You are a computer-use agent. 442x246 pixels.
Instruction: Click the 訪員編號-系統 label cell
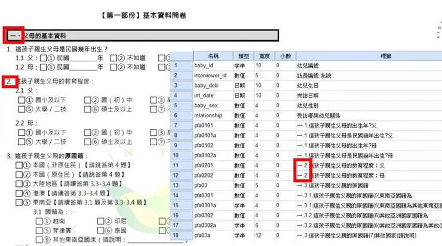tap(369, 76)
